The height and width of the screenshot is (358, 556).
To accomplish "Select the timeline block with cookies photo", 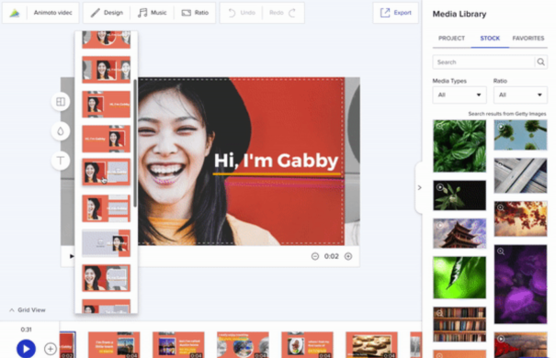I will pos(371,345).
